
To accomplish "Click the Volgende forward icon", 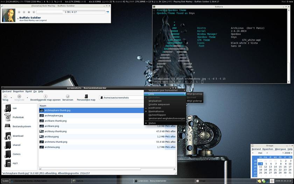I will tap(19, 96).
